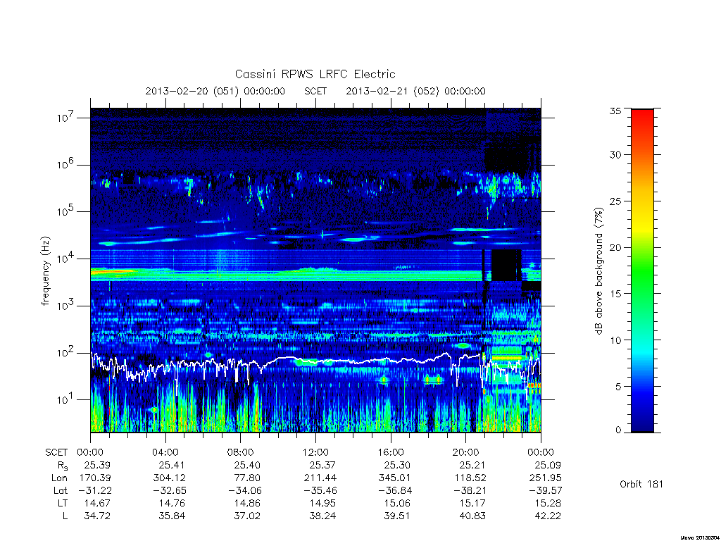
Task: Click the 'Orbit 181' label
Action: (x=641, y=484)
